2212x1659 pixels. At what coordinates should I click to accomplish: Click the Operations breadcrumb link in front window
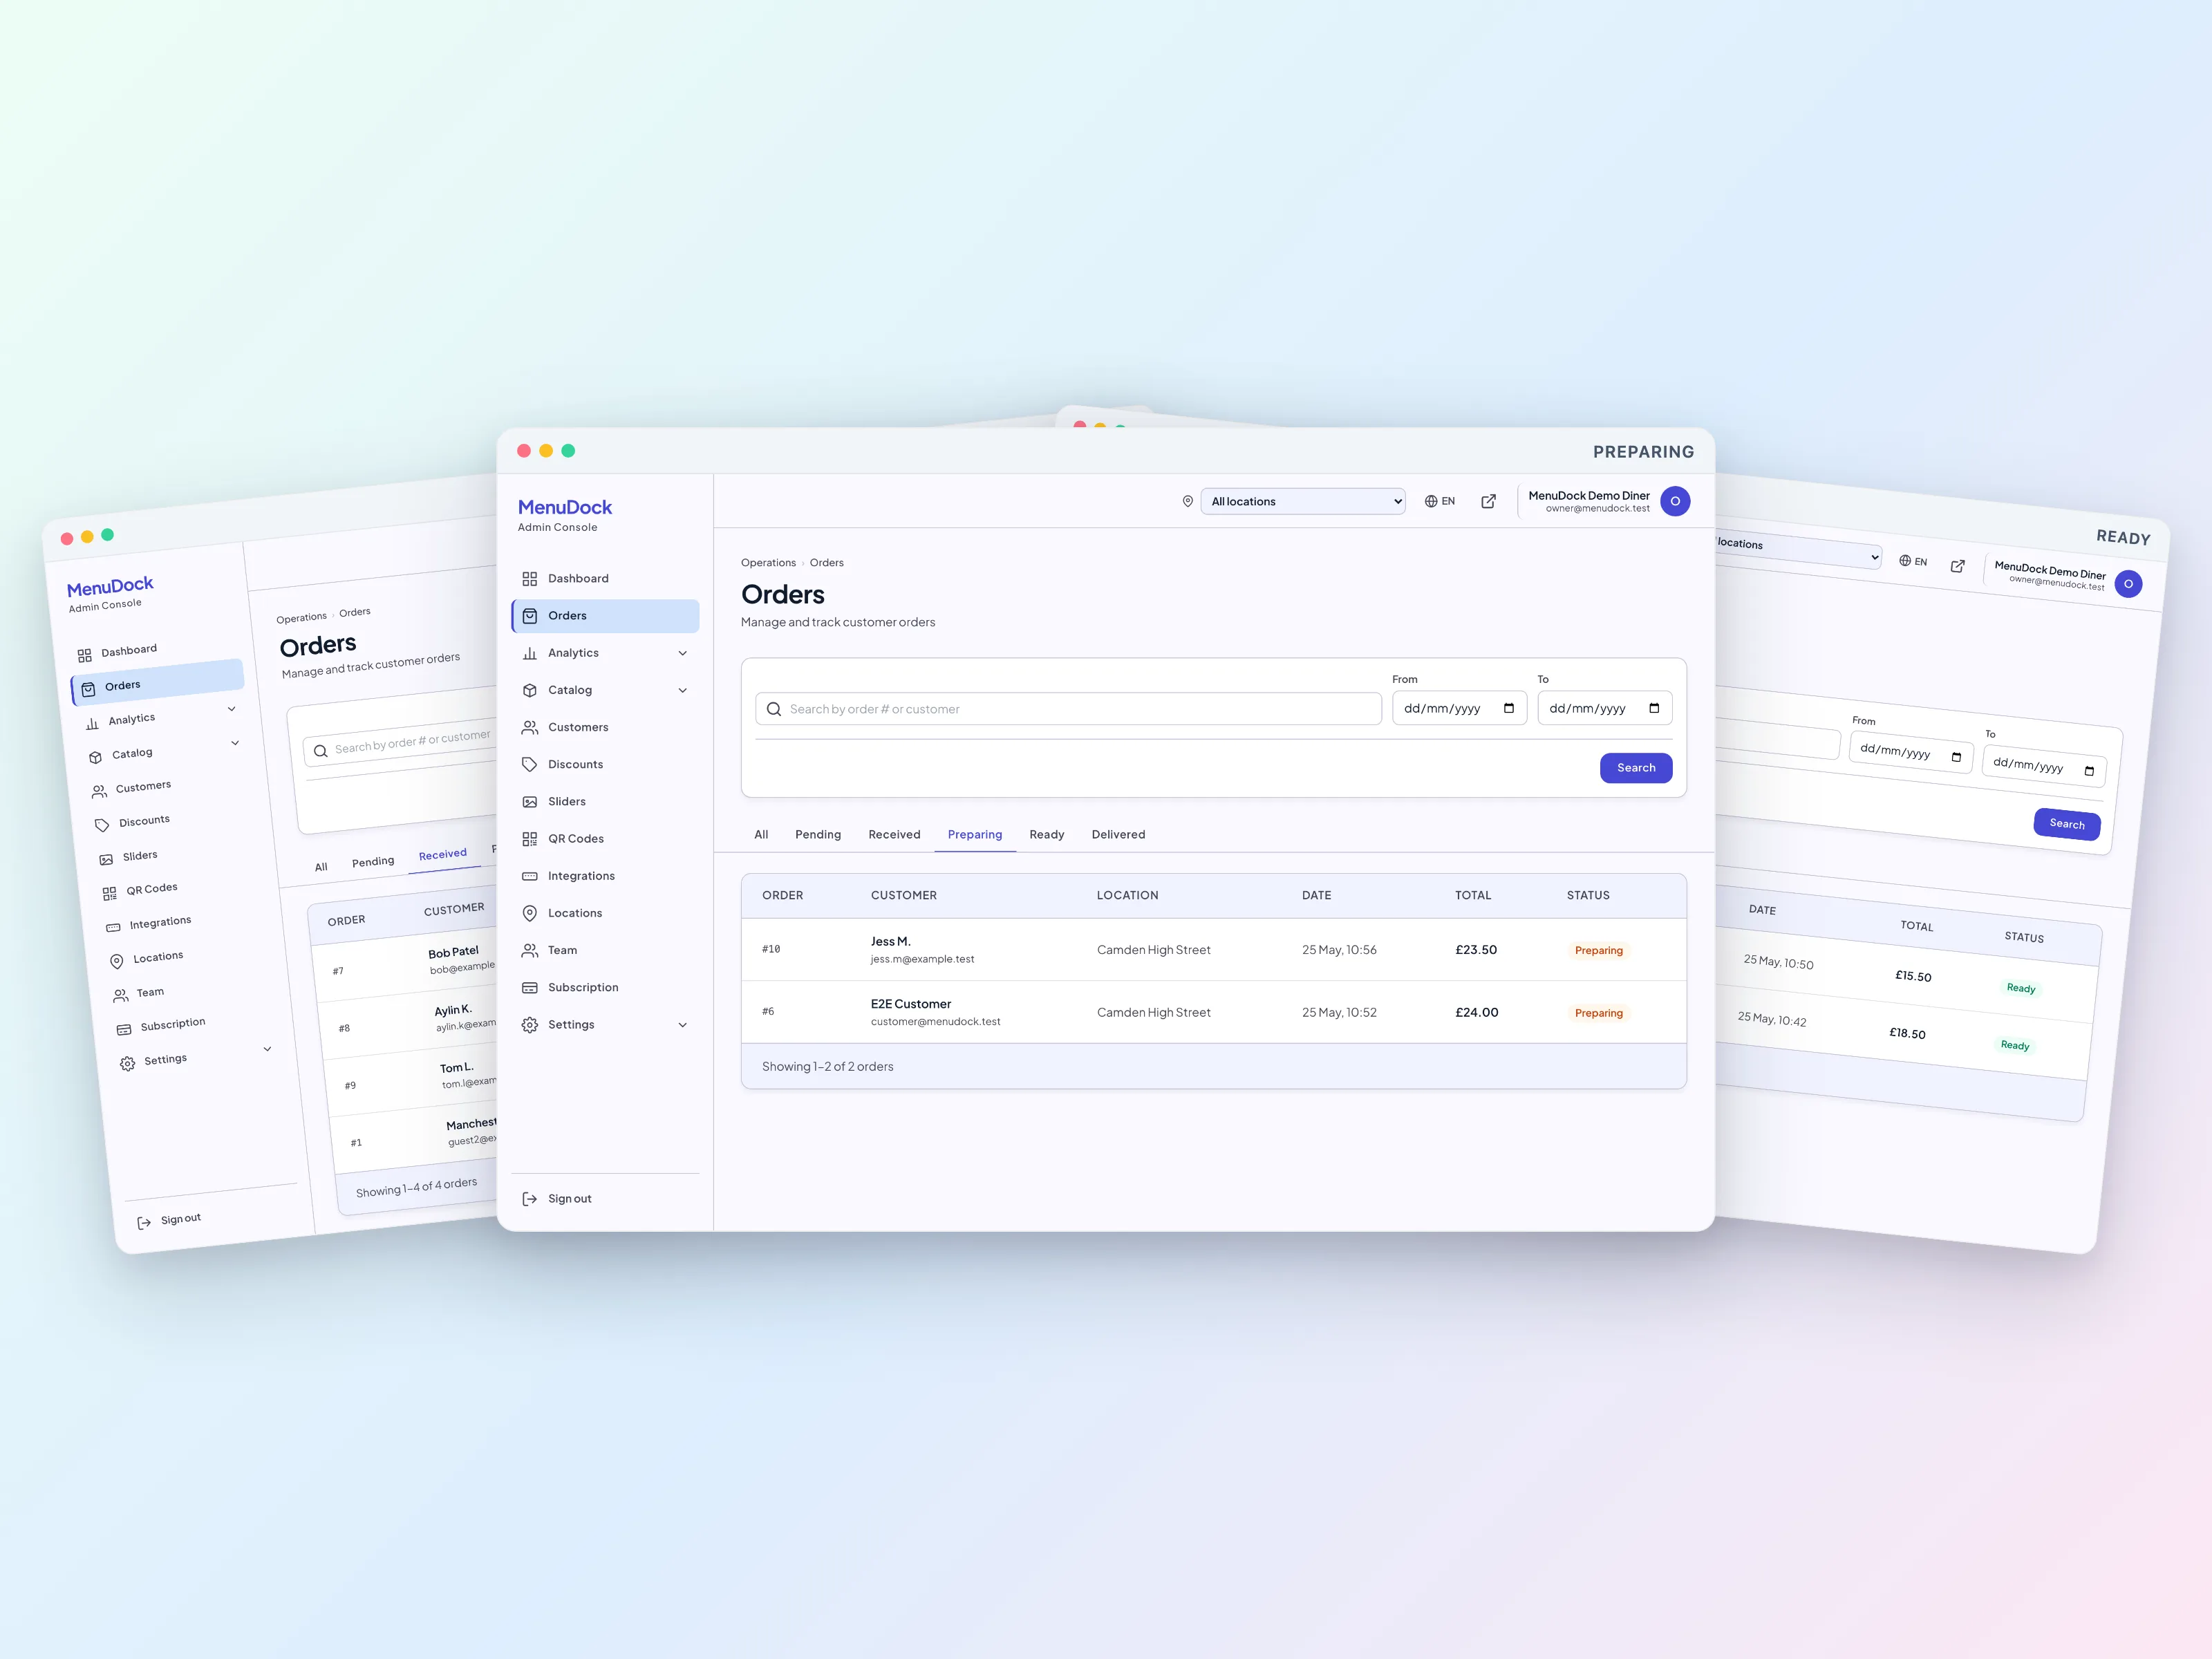[768, 563]
